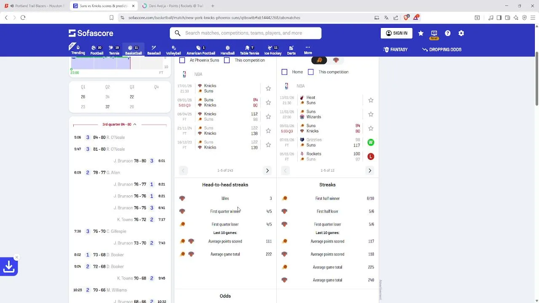
Task: Click the D. Booker 73 - 68 play row
Action: tap(120, 255)
